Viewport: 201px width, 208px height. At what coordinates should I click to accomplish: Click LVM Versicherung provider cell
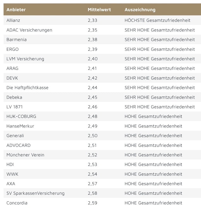25,59
